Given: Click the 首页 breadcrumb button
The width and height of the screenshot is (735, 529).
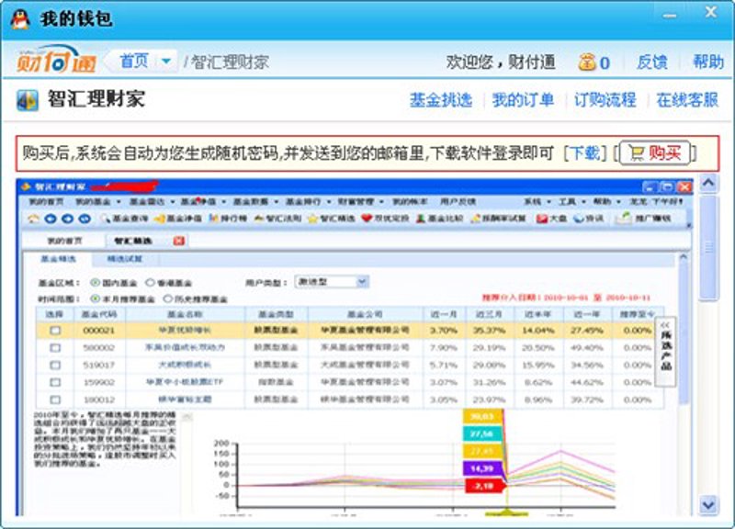Looking at the screenshot, I should coord(133,61).
